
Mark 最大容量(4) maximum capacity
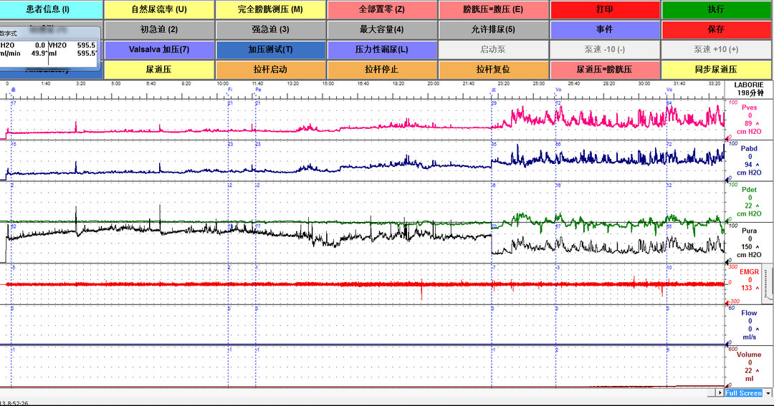tap(381, 30)
